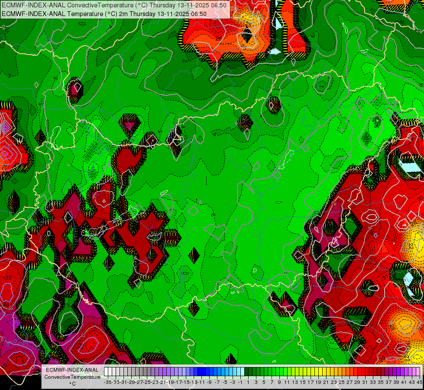
Task: Click positive legend tick label 11
Action: coord(287,382)
